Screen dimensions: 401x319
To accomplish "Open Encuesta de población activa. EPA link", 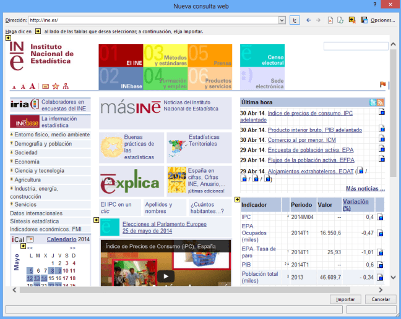I will [311, 150].
